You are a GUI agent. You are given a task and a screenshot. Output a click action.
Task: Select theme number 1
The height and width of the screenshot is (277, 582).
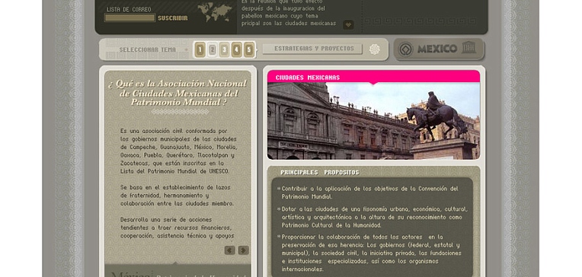tap(200, 49)
